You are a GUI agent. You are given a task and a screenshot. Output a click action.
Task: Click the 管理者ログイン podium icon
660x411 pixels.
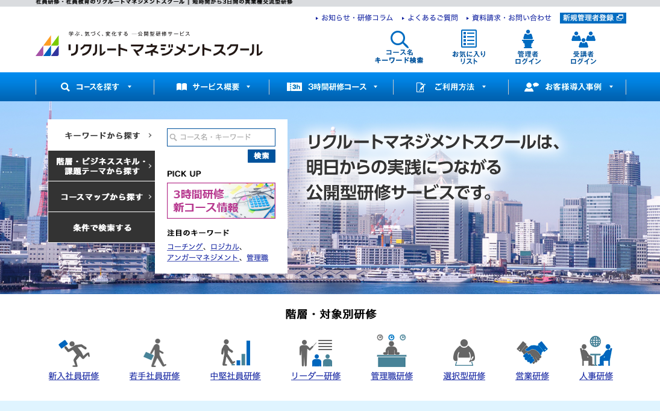tap(527, 39)
